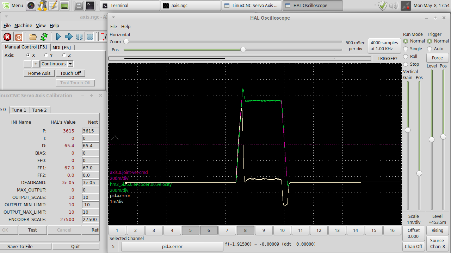Click the Chan Off button

(413, 246)
